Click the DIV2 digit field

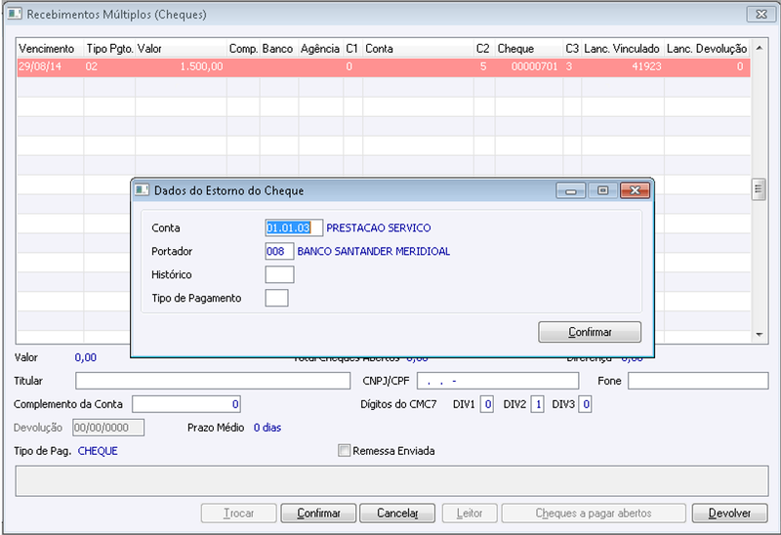[537, 404]
